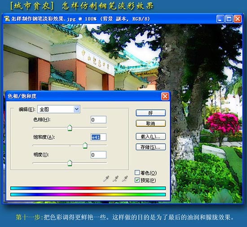This screenshot has height=227, width=247.
Task: Click the 饱和度 value field showing +41
Action: click(x=98, y=137)
